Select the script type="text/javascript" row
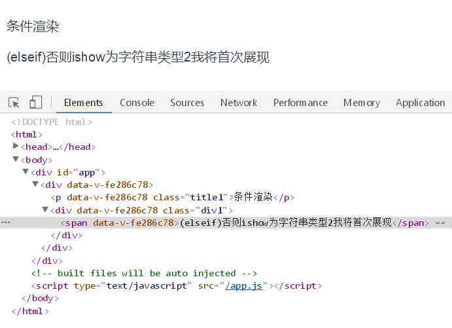 (x=177, y=286)
